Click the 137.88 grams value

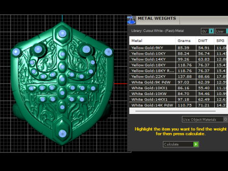pyautogui.click(x=185, y=76)
